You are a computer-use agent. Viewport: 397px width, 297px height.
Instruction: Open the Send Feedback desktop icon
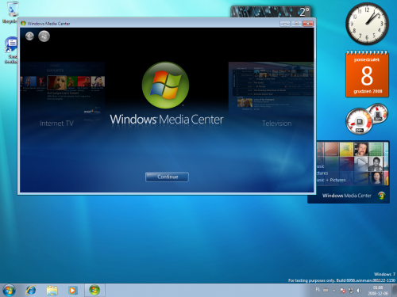coord(11,50)
